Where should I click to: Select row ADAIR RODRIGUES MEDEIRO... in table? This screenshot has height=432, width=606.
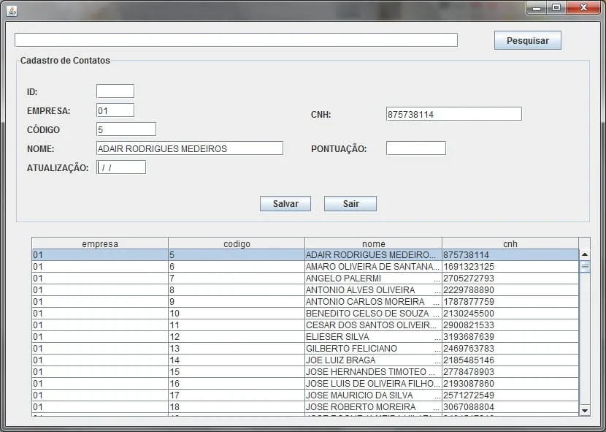(x=305, y=254)
